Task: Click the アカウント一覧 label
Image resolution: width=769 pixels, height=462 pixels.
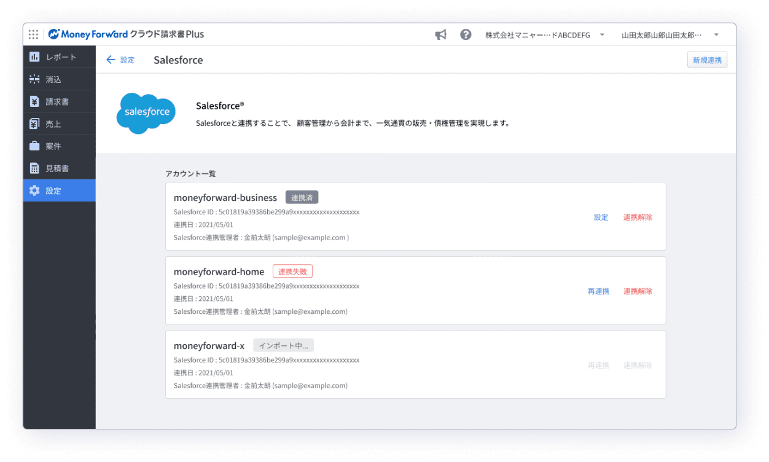Action: click(190, 174)
